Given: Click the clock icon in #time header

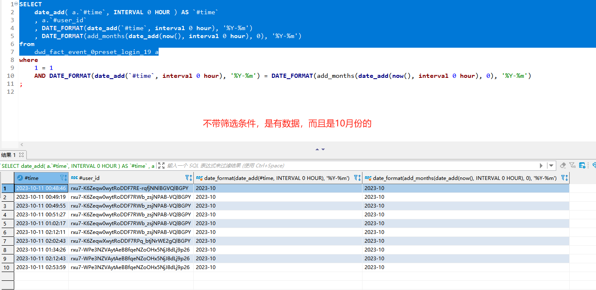Looking at the screenshot, I should (20, 178).
